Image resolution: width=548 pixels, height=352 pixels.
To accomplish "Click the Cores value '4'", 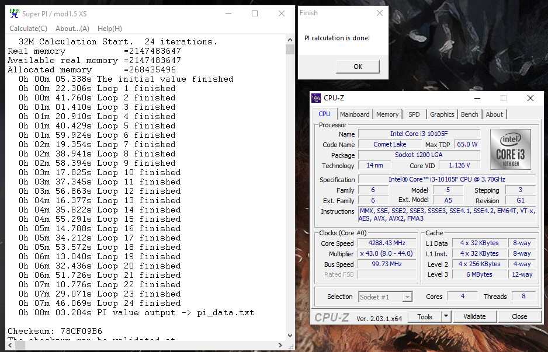I will (x=462, y=296).
